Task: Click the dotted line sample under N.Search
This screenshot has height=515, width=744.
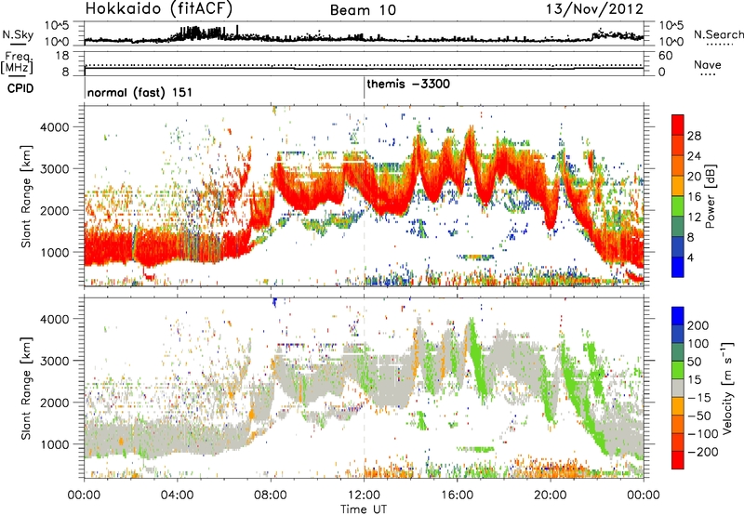Action: coord(720,45)
